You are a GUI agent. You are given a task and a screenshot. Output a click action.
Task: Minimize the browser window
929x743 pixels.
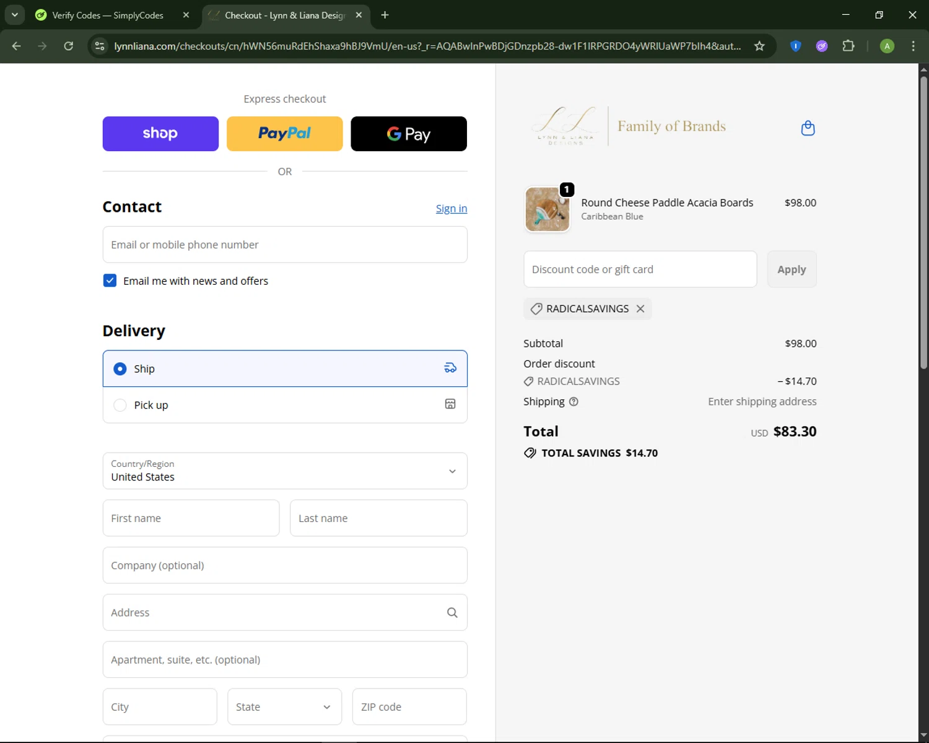pos(845,15)
